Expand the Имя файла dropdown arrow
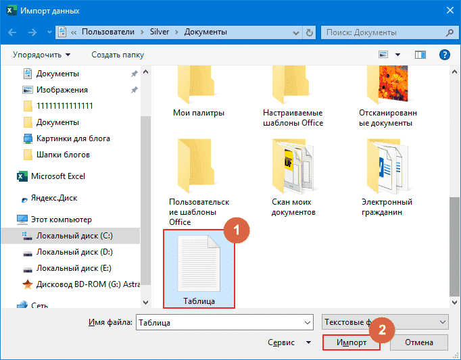 tap(308, 323)
